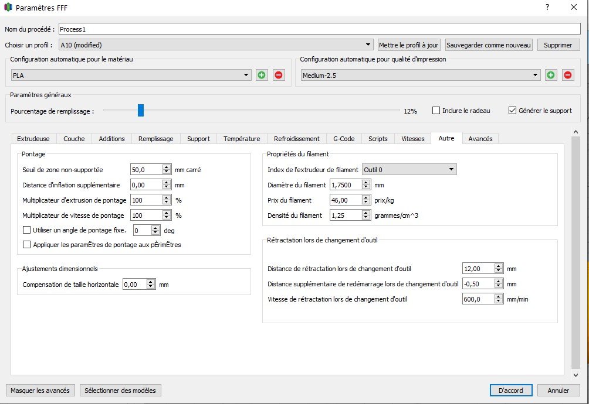Click Mettre le profil à jour button
The height and width of the screenshot is (404, 589).
pos(409,45)
